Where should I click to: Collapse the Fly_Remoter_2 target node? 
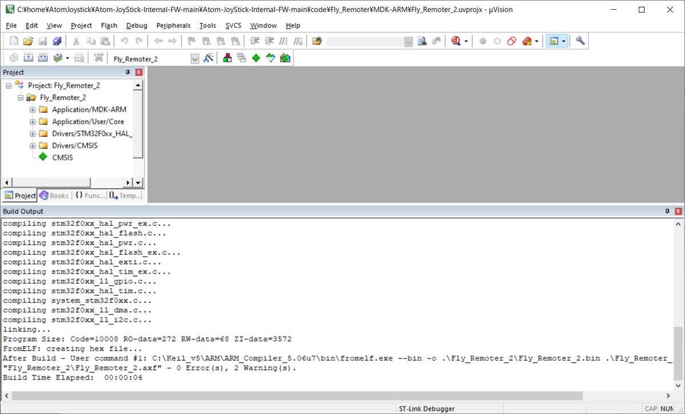[x=21, y=98]
